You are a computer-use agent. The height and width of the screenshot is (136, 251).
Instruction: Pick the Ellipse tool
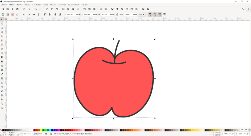tap(2, 32)
